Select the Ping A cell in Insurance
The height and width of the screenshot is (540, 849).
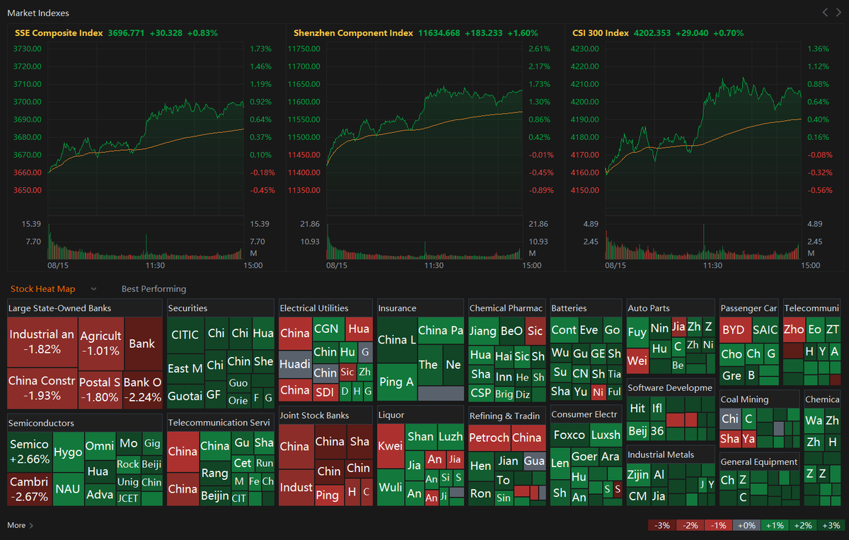[x=396, y=382]
